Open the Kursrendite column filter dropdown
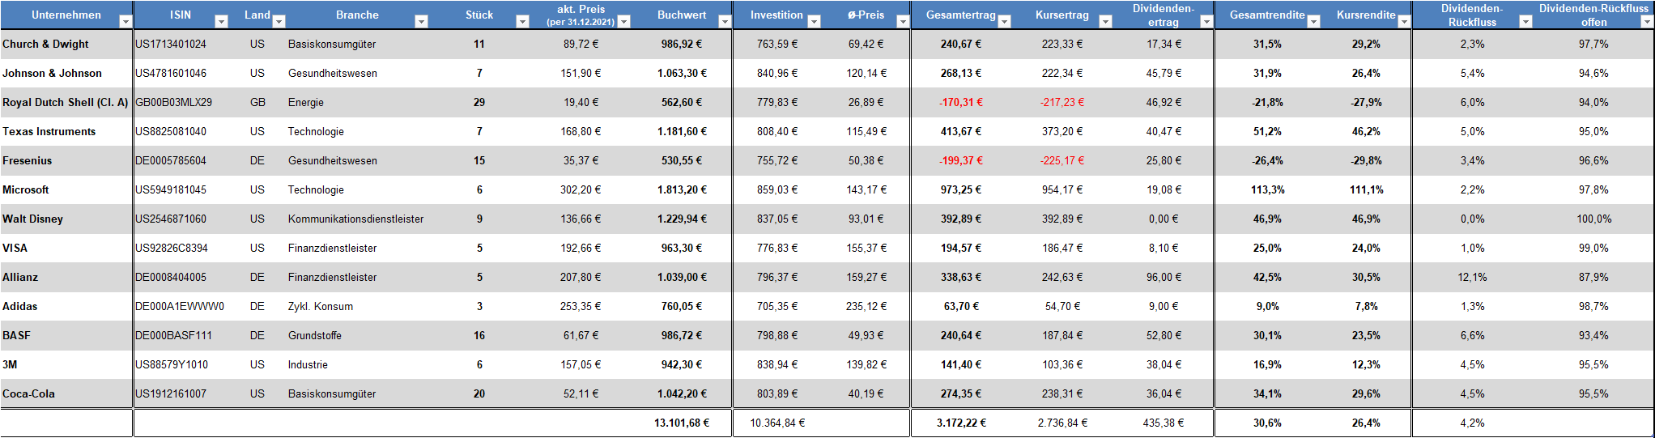 click(x=1404, y=22)
